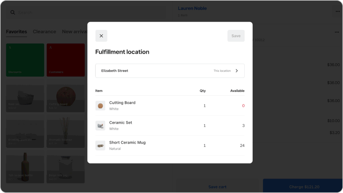The image size is (343, 193).
Task: Add the Bowl set product tile
Action: tap(25, 95)
